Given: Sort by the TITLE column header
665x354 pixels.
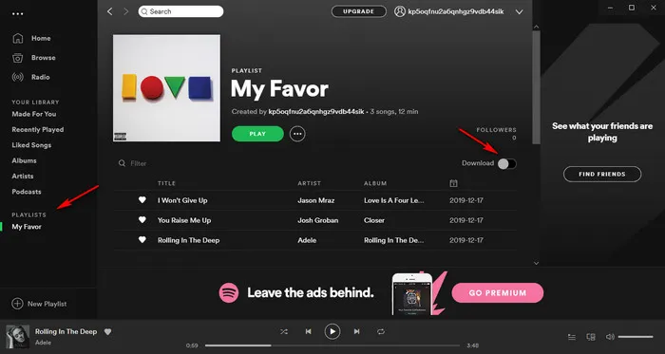Looking at the screenshot, I should point(166,183).
